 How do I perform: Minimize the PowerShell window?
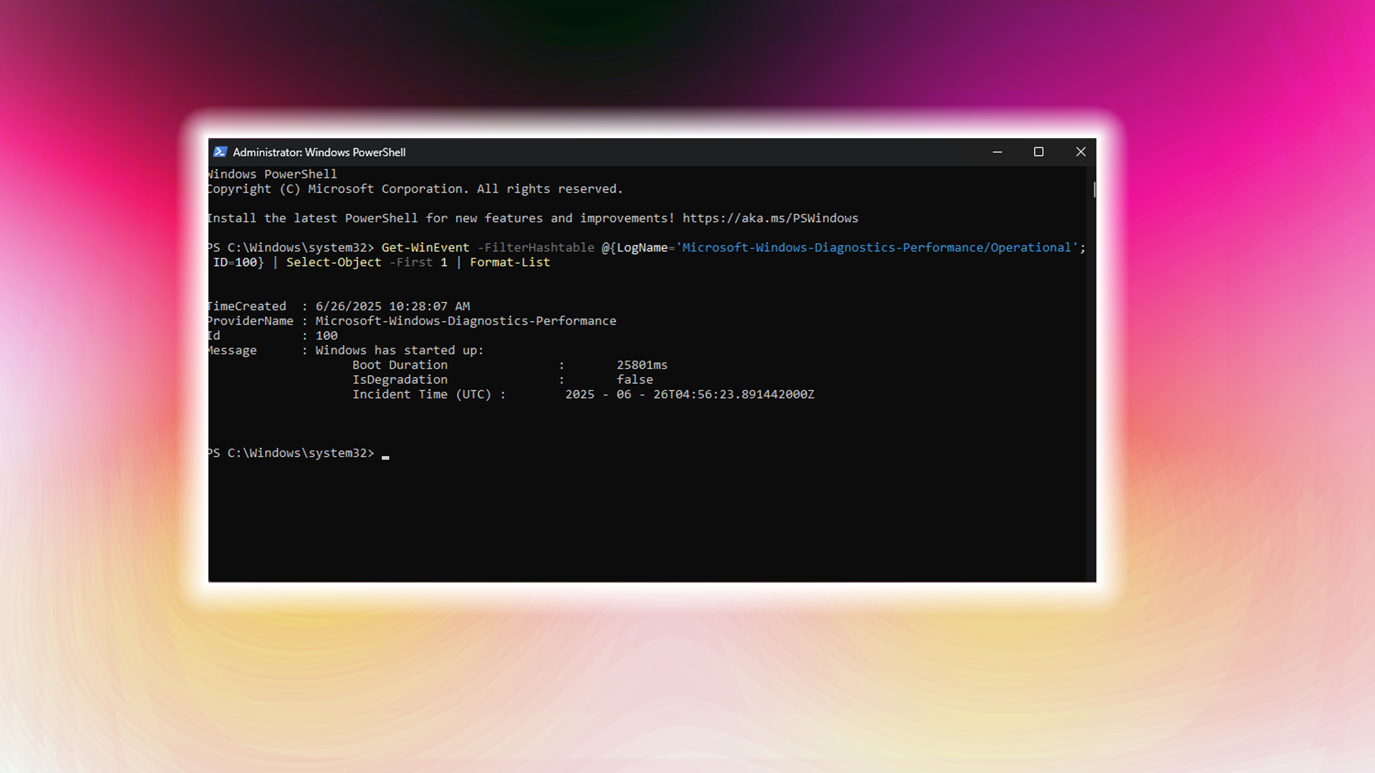tap(997, 152)
